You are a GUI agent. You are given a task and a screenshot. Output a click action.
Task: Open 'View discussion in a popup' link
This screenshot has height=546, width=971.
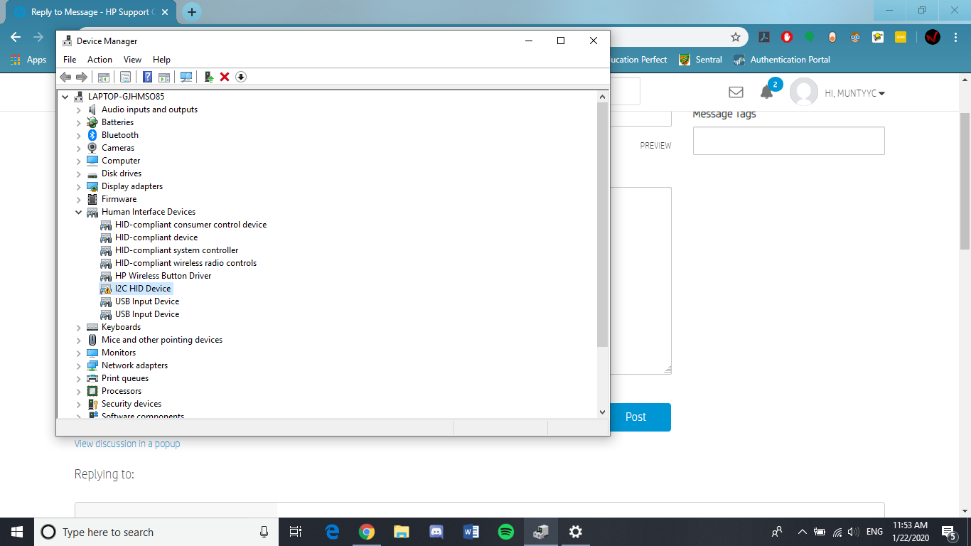coord(127,443)
